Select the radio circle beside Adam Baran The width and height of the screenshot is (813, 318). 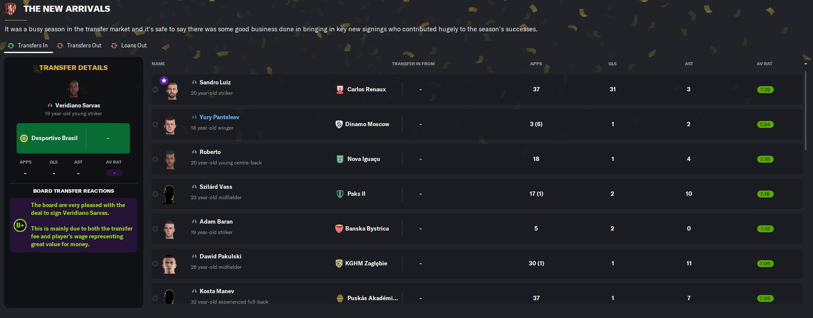155,229
